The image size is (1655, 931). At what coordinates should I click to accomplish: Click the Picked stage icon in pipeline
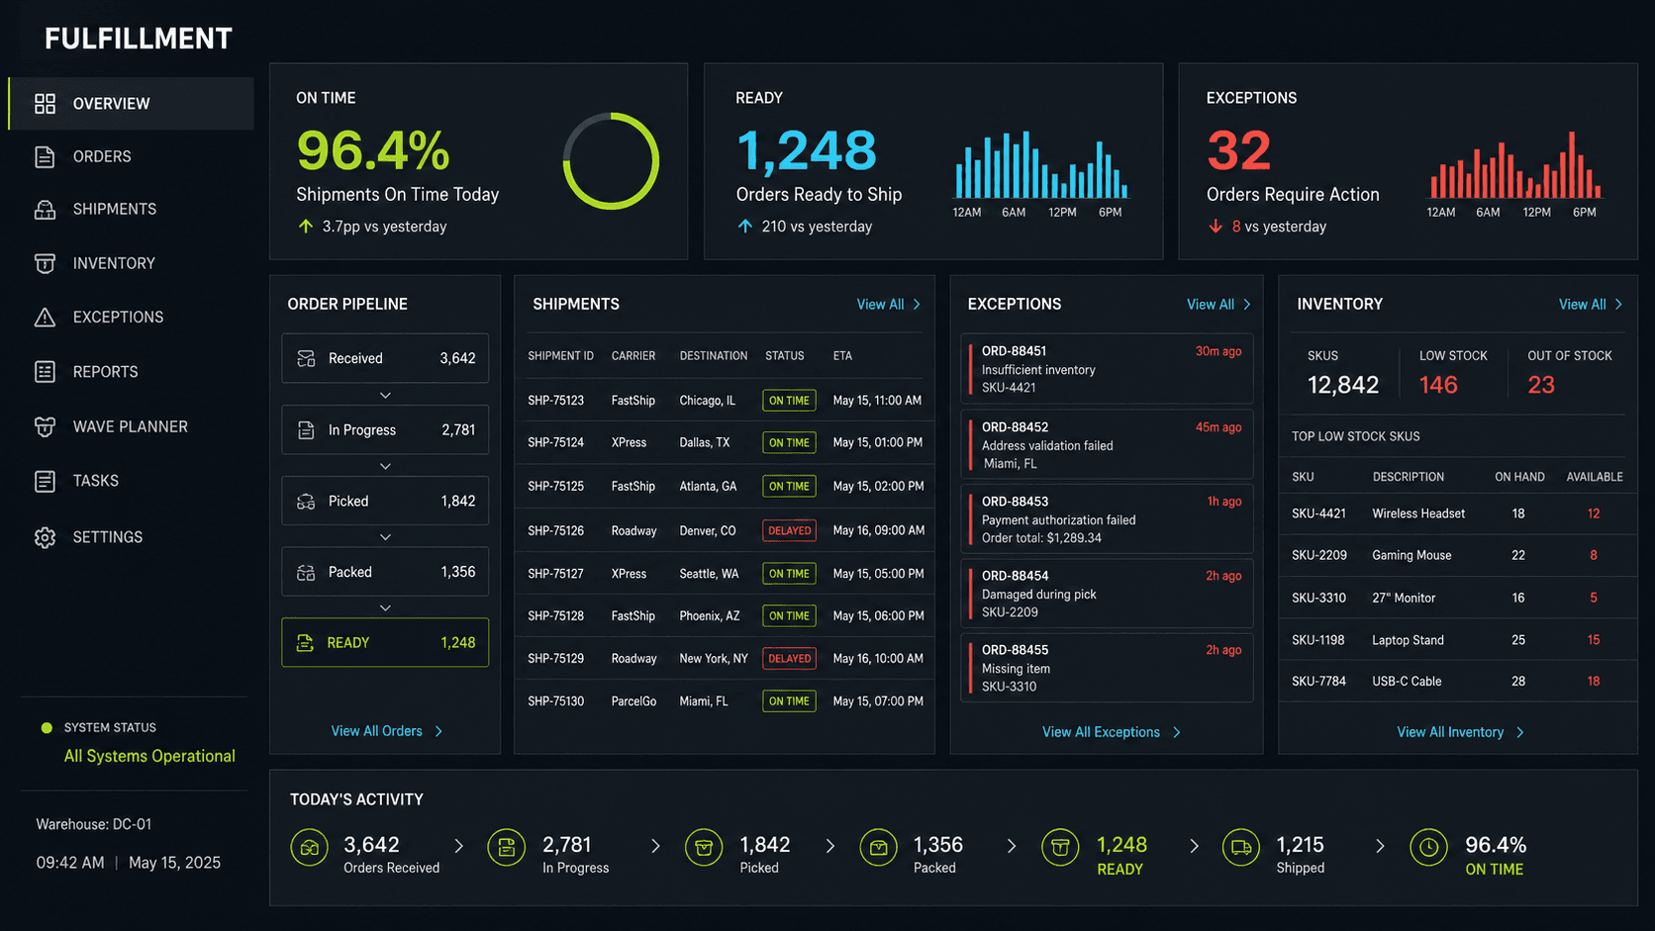[x=306, y=502]
